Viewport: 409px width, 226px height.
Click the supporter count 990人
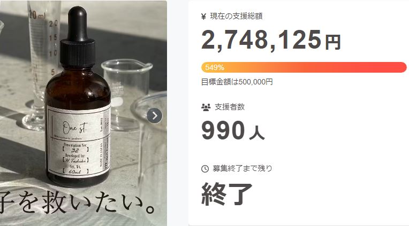pyautogui.click(x=233, y=131)
